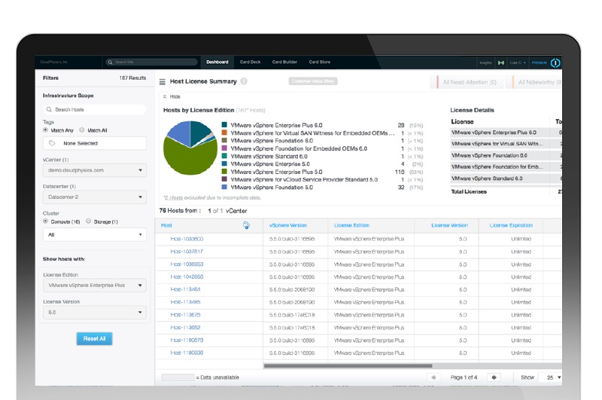Click the CloudPhysics shield logo icon
Image resolution: width=602 pixels, height=400 pixels.
pos(555,63)
